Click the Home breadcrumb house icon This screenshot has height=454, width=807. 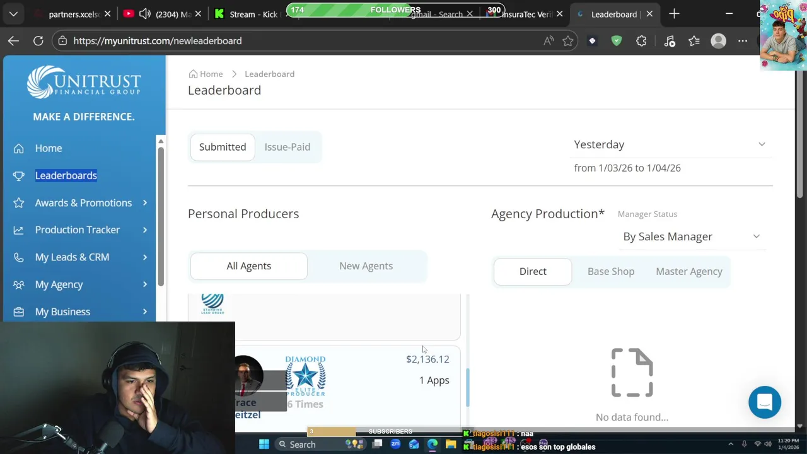pyautogui.click(x=193, y=74)
